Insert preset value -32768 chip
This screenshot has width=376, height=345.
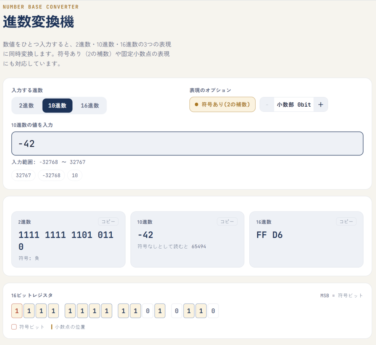tap(51, 175)
